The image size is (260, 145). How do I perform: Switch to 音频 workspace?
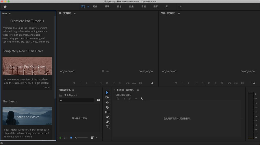pyautogui.click(x=143, y=6)
